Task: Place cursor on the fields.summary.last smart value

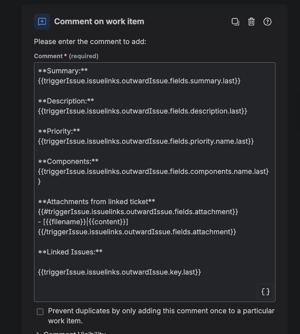Action: 139,81
